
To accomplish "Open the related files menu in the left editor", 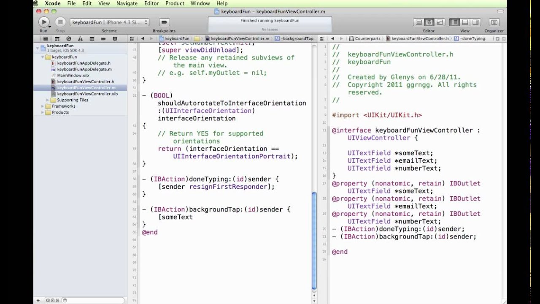I will [132, 38].
